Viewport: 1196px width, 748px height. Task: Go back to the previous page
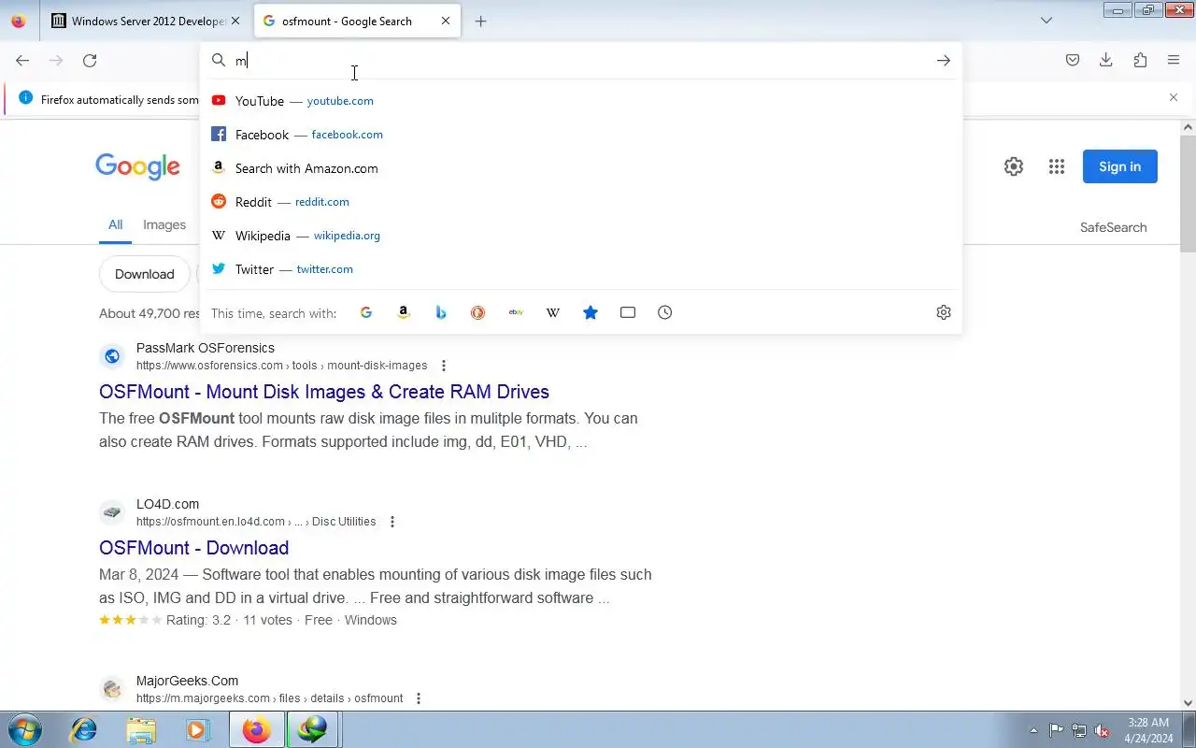click(x=22, y=61)
